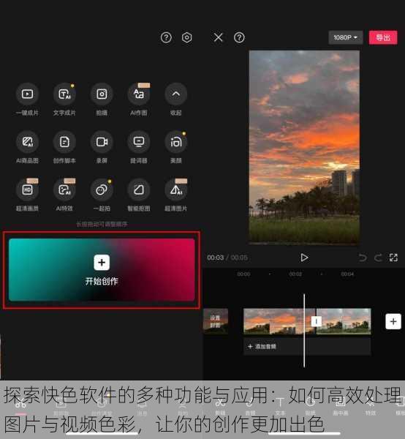This screenshot has height=439, width=405.
Task: Open the 1080P resolution dropdown
Action: pos(346,37)
